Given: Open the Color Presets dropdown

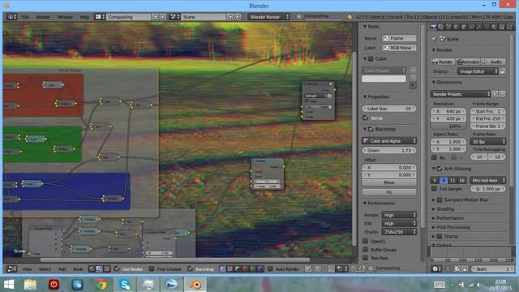Looking at the screenshot, I should 384,71.
